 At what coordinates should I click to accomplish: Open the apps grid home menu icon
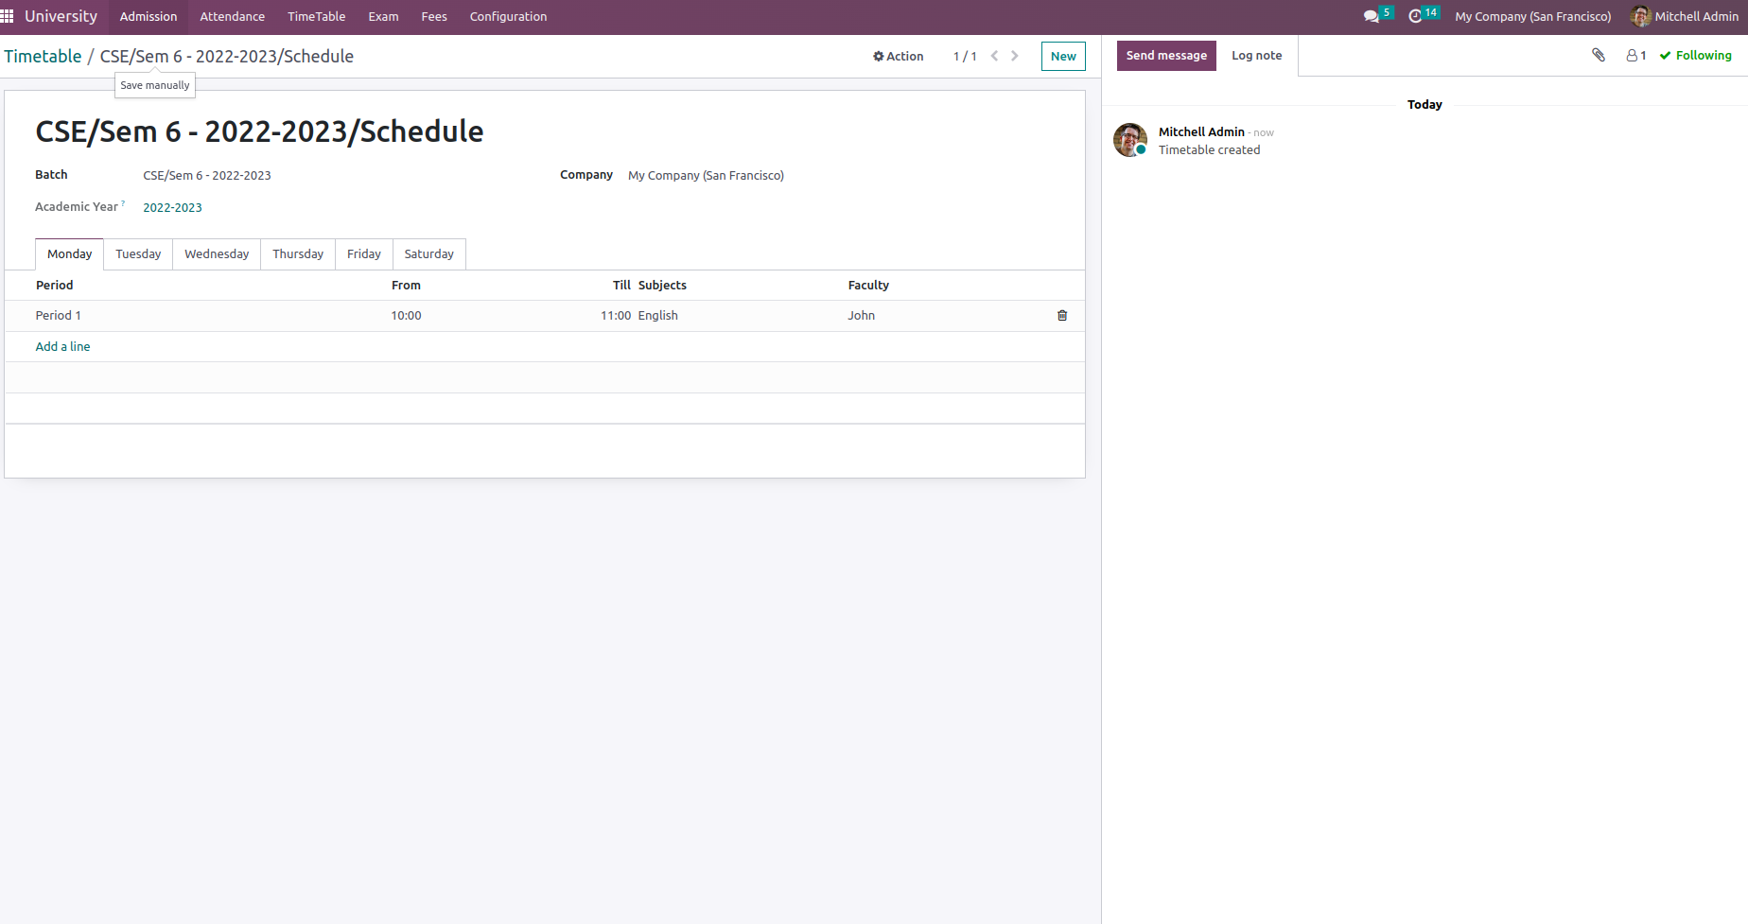tap(8, 16)
